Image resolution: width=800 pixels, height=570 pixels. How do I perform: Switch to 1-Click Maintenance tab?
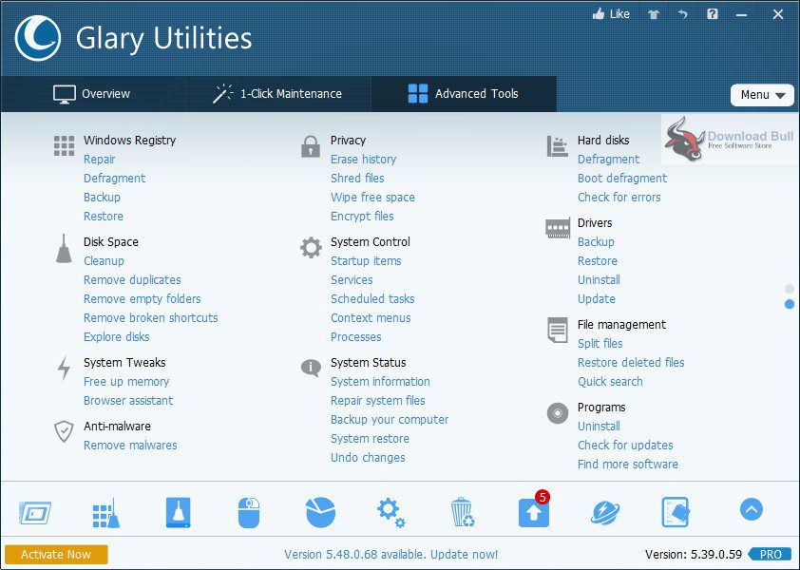277,94
